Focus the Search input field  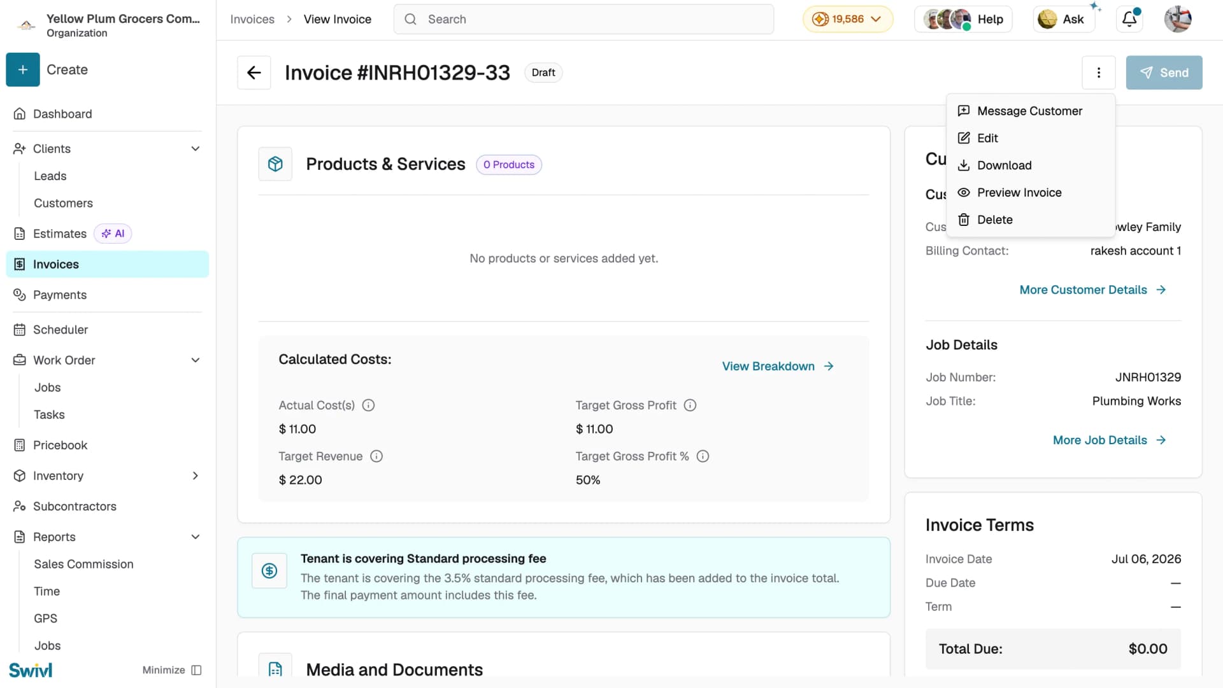tap(583, 19)
